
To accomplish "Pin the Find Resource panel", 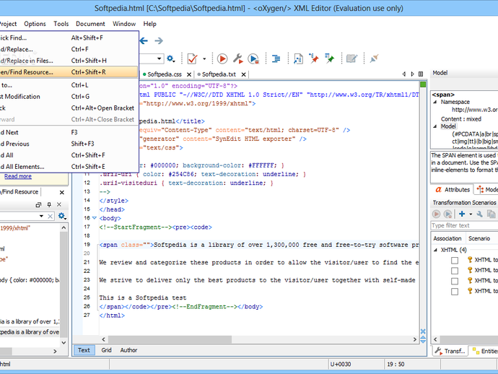I will click(49, 204).
